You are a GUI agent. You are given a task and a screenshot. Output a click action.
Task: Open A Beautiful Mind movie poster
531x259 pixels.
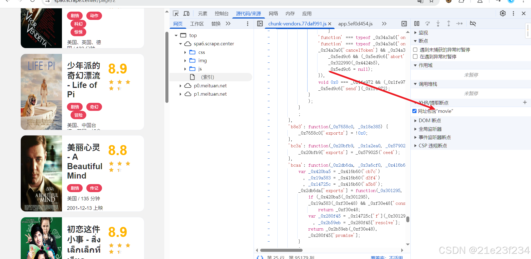tap(41, 173)
